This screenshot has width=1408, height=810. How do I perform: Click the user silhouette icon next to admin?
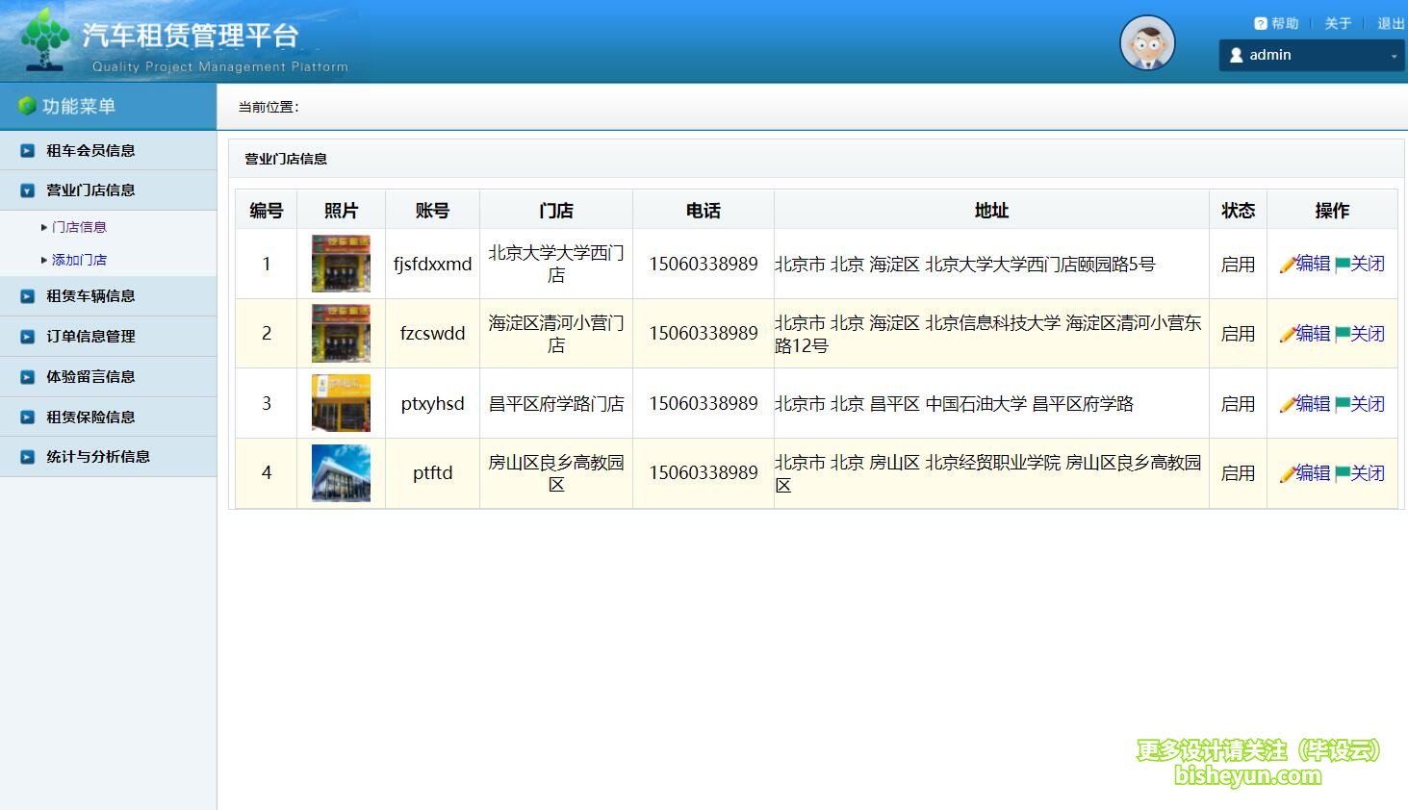1237,55
